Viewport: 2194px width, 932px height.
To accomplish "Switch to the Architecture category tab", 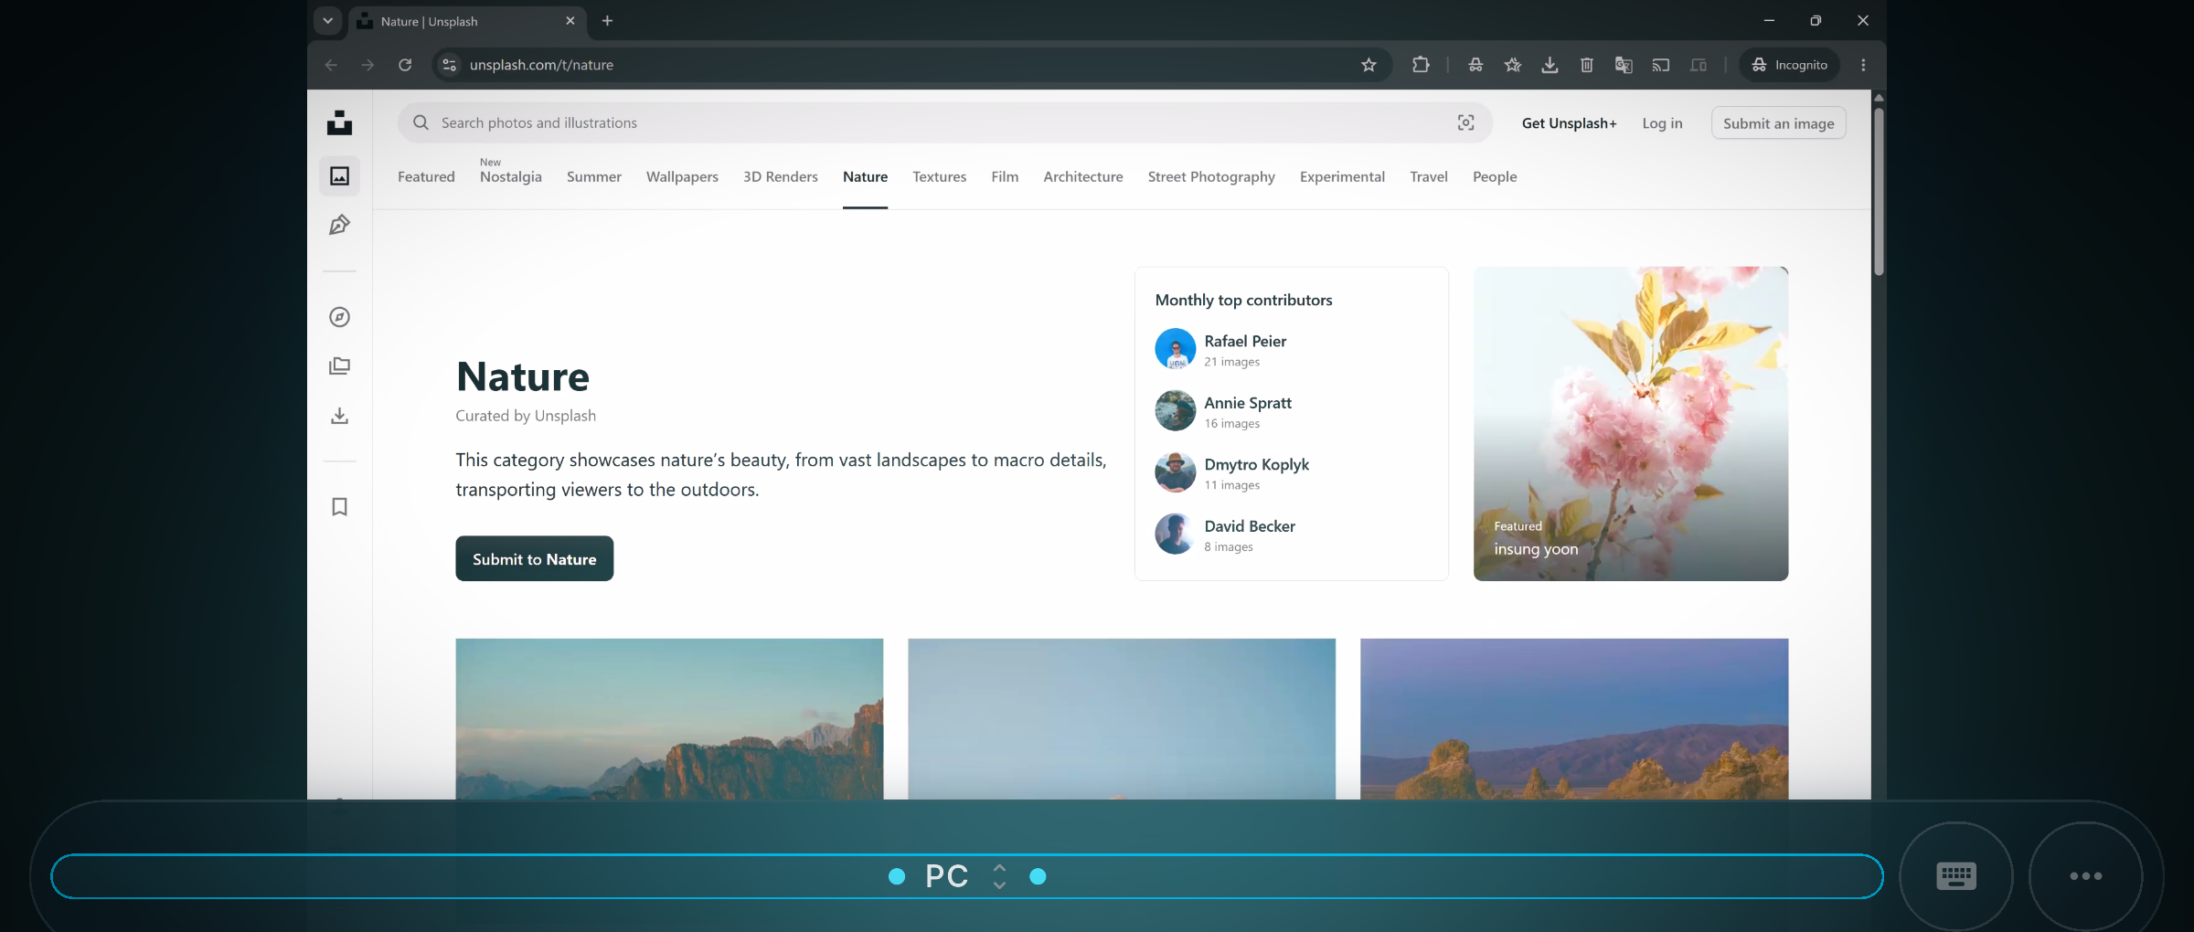I will click(1083, 176).
